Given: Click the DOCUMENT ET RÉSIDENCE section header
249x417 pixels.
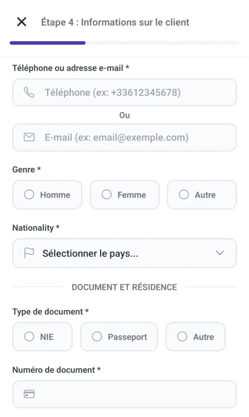Looking at the screenshot, I should tap(125, 287).
